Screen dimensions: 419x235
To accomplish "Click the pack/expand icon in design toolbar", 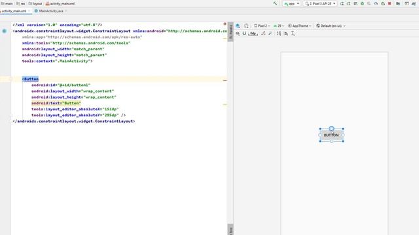I will 279,33.
